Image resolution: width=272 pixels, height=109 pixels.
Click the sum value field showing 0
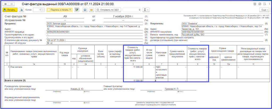132,10
